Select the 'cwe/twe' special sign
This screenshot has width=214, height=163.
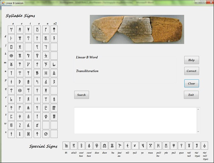(82, 146)
